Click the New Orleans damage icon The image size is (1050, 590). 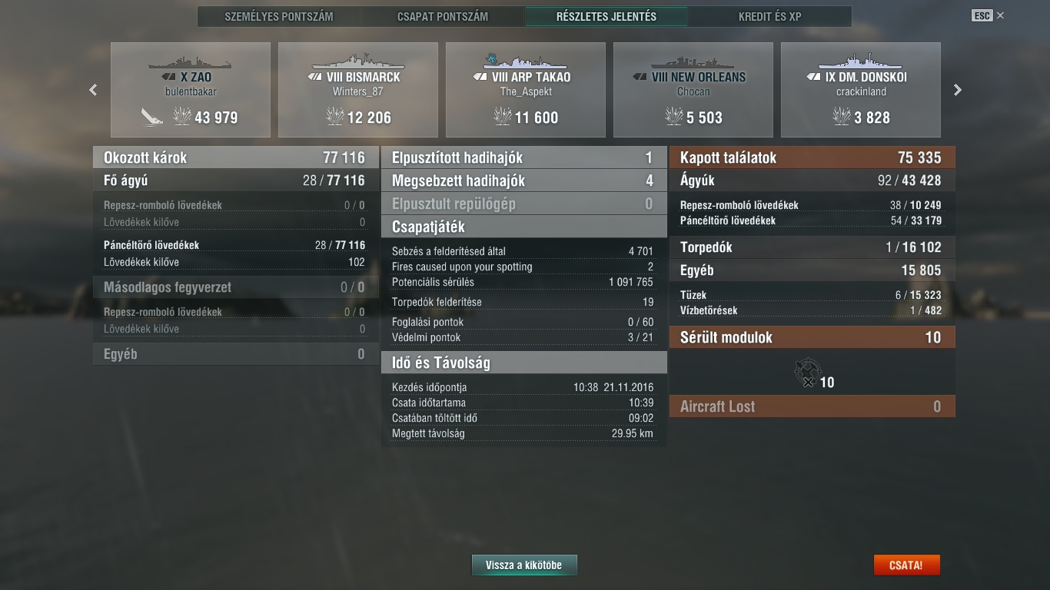coord(673,117)
